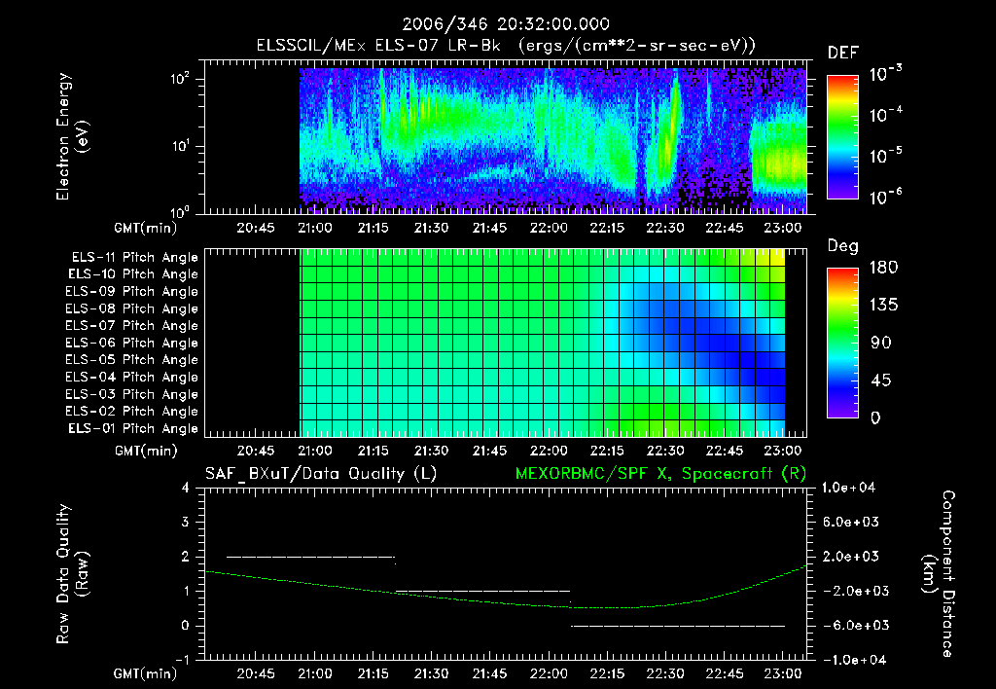Click 22:15 under the bottom data quality panel
This screenshot has width=996, height=689.
pyautogui.click(x=607, y=673)
